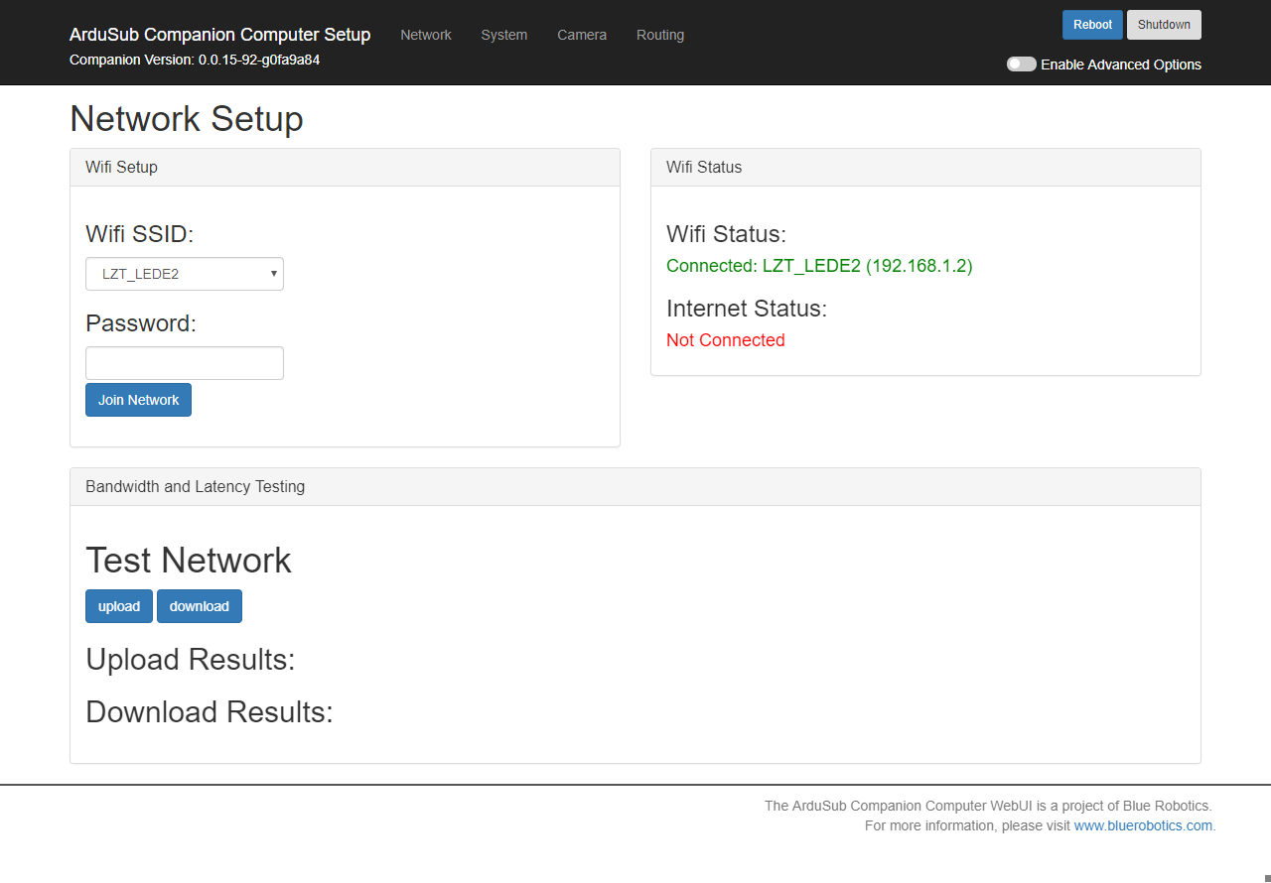Start a download bandwidth test
Viewport: 1271px width, 883px height.
point(199,605)
